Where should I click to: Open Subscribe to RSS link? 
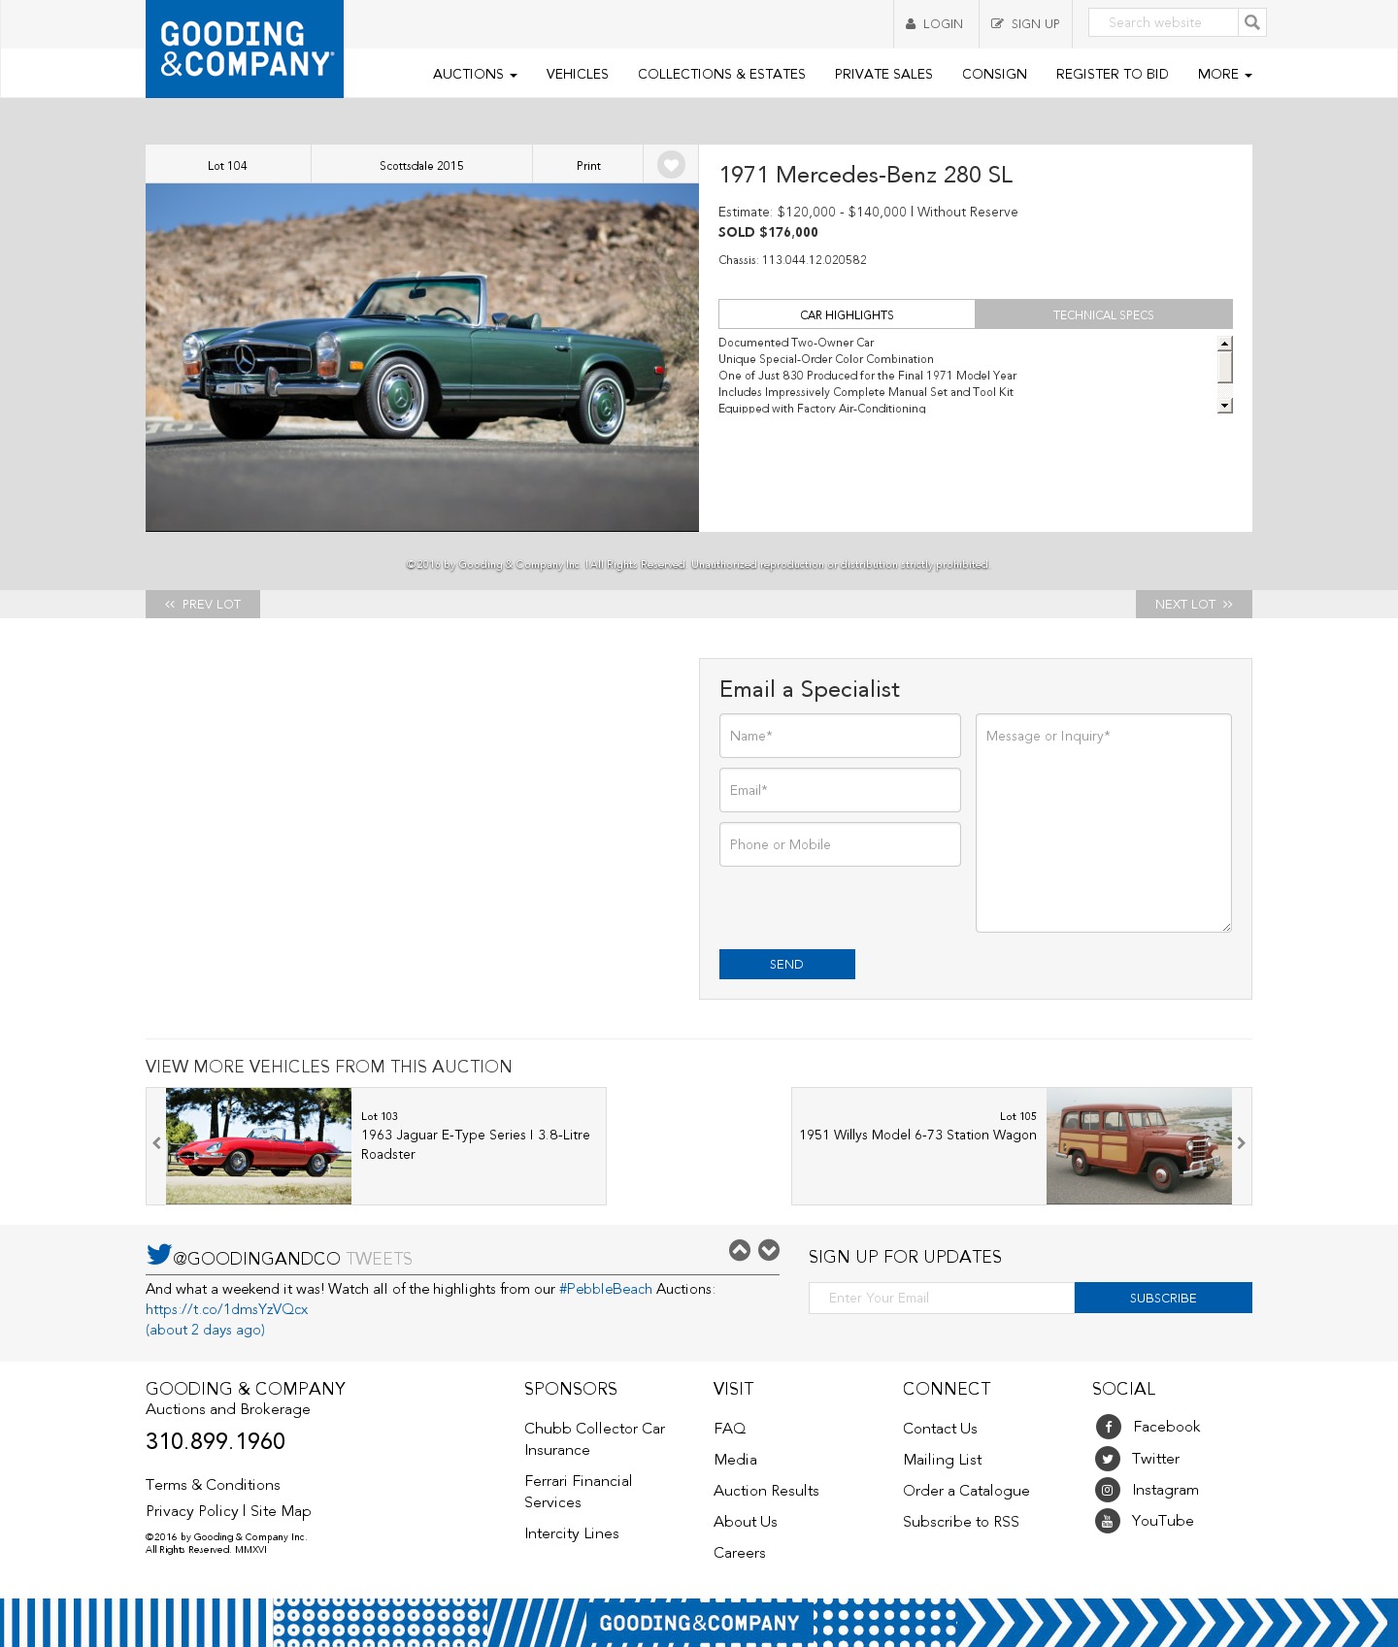click(961, 1522)
